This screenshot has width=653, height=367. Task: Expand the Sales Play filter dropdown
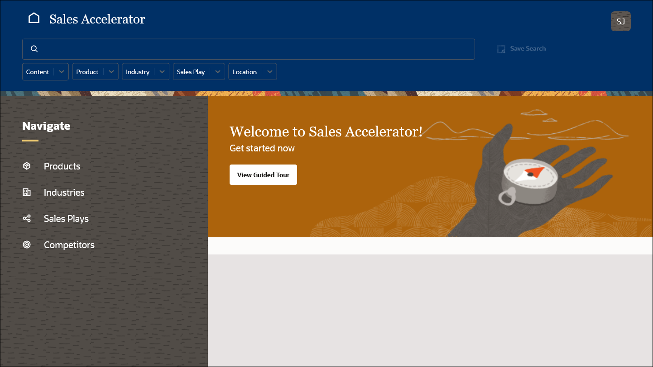(x=218, y=71)
